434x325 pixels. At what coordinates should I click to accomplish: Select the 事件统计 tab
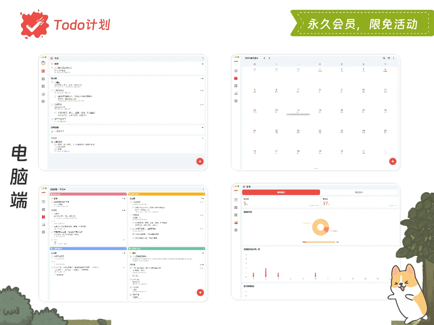click(281, 192)
